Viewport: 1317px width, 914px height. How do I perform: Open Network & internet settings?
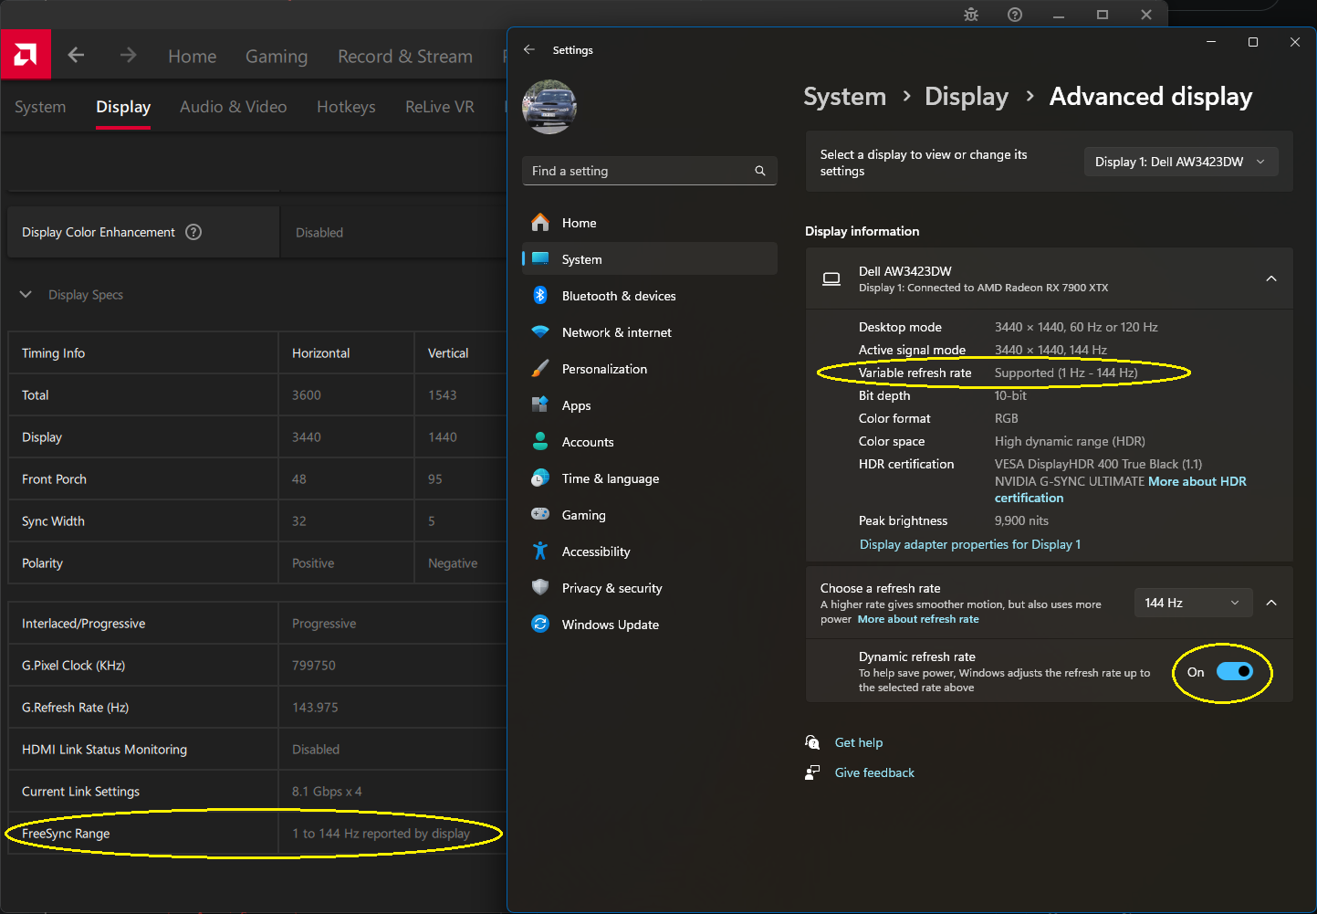click(650, 332)
